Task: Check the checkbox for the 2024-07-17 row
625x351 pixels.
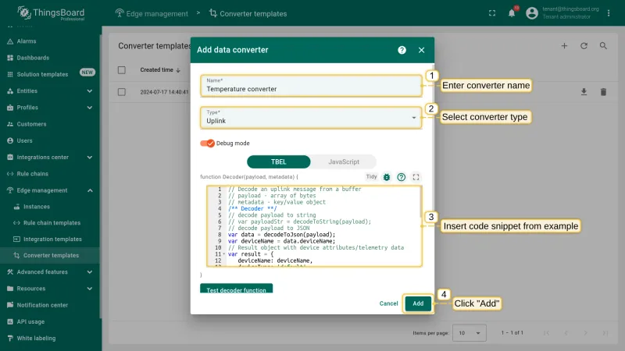Action: (122, 92)
